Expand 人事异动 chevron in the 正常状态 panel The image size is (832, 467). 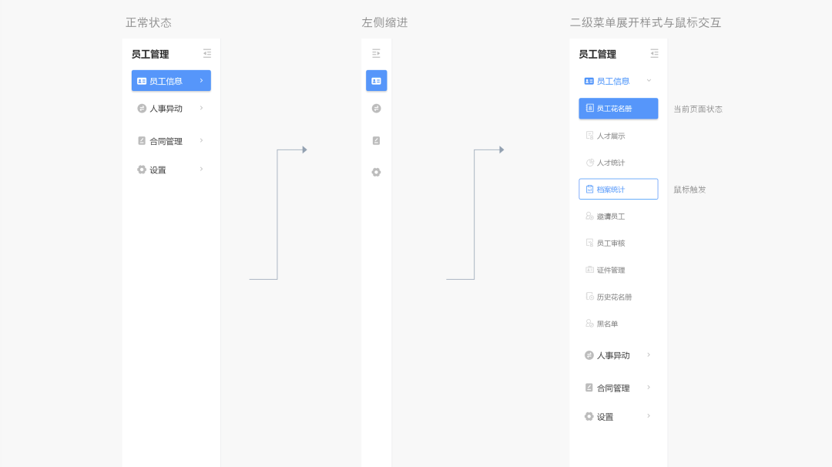coord(201,108)
